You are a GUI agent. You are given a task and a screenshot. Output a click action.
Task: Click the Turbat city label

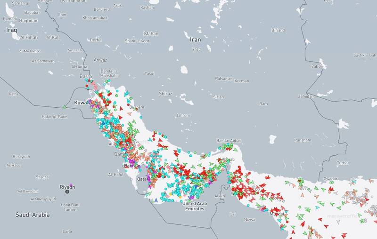(343, 162)
